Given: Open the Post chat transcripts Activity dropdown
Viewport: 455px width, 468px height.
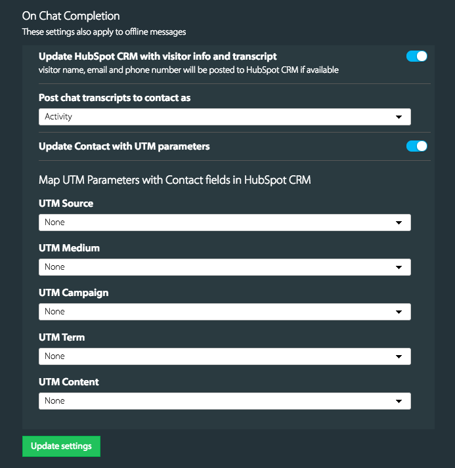Looking at the screenshot, I should point(225,117).
